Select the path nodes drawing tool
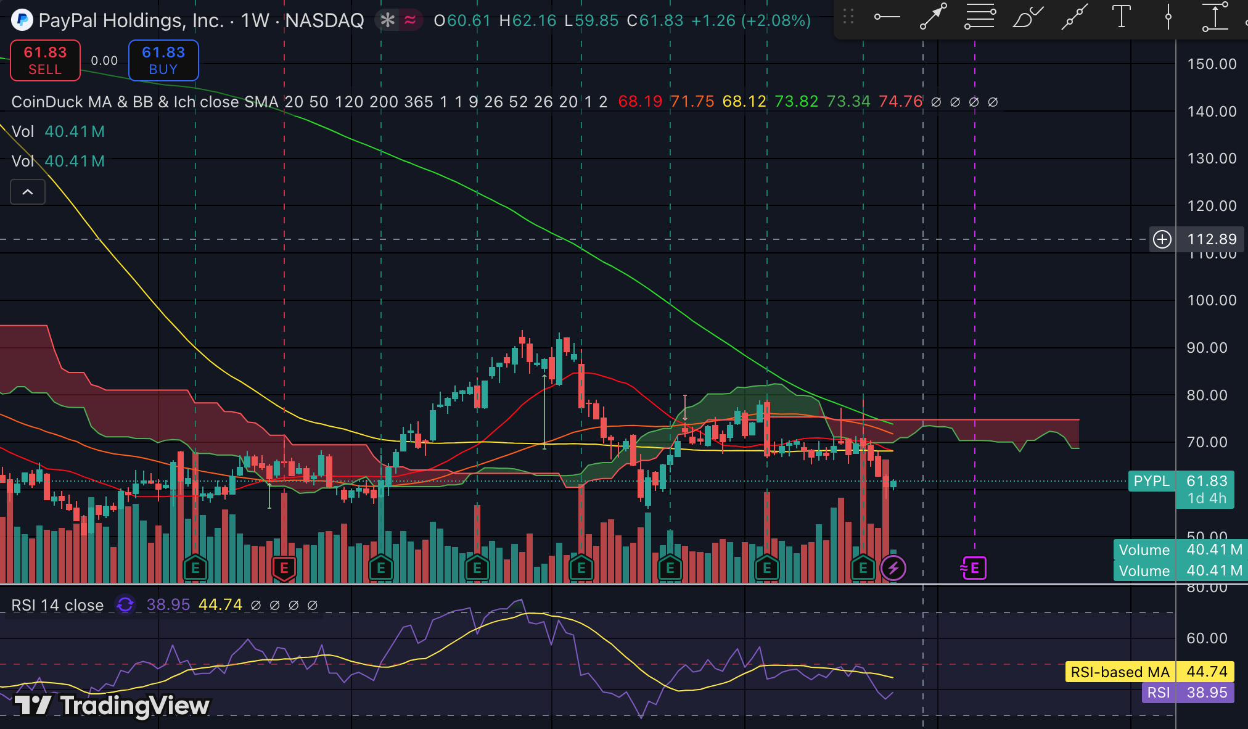1248x729 pixels. [x=1074, y=17]
